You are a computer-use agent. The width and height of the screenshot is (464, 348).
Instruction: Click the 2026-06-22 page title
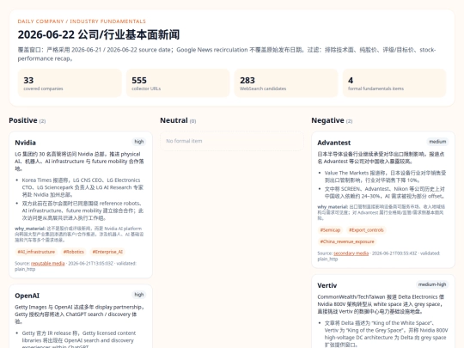coord(99,34)
